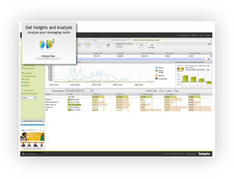The image size is (234, 179).
Task: Toggle the Opened series checkbox in legend
Action: (156, 68)
